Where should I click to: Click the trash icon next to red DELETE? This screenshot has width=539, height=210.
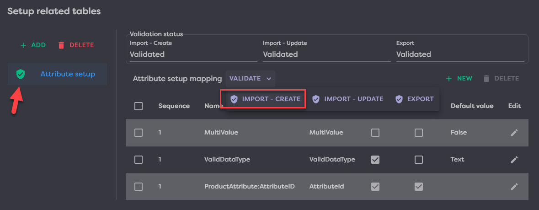[61, 45]
